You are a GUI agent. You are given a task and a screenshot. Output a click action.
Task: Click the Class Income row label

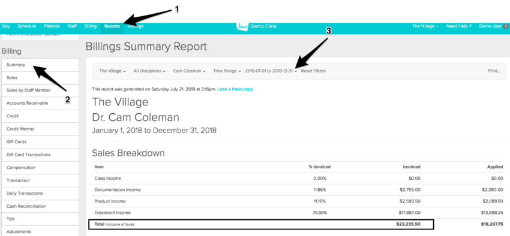pos(107,178)
